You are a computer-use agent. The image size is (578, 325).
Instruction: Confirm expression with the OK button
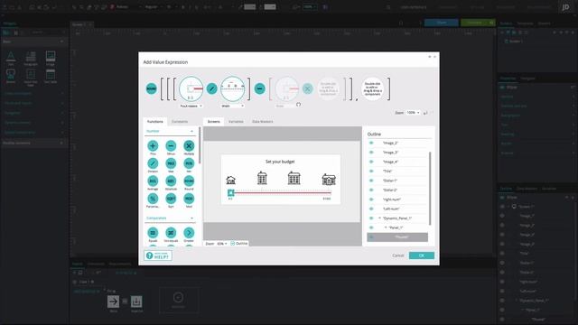pyautogui.click(x=422, y=255)
